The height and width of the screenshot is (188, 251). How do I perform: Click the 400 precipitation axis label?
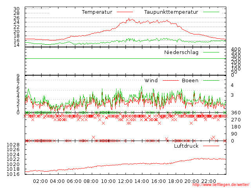(236, 50)
